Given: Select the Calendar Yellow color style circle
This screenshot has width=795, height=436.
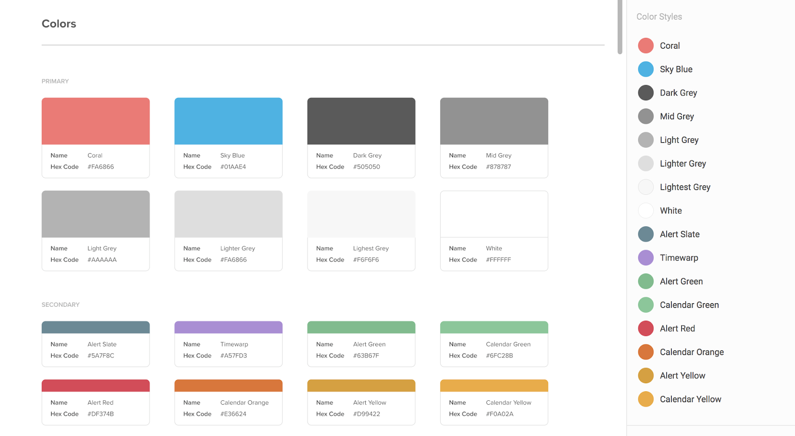Looking at the screenshot, I should (645, 399).
